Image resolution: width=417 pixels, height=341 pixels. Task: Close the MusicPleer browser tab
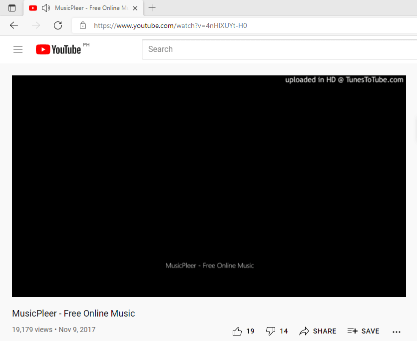point(135,8)
